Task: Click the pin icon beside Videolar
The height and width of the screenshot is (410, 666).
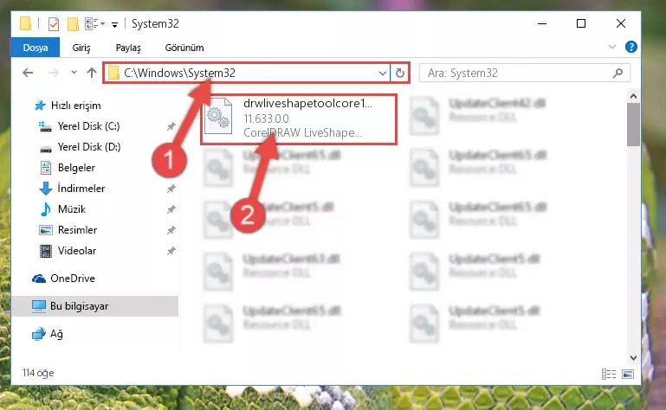Action: [171, 251]
